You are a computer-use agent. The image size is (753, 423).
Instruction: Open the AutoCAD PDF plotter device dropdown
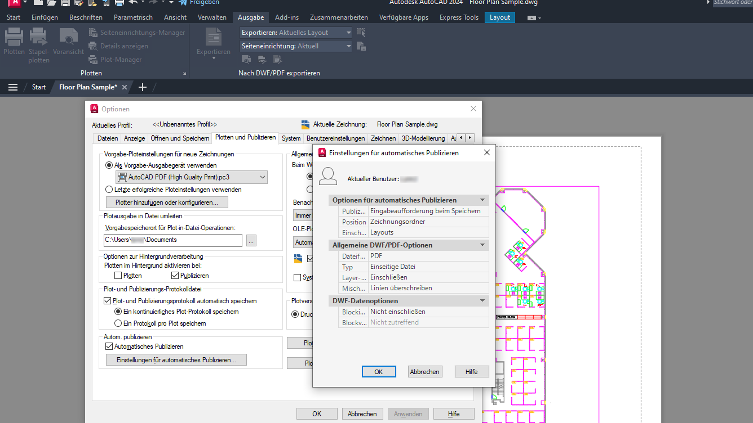[x=192, y=177]
